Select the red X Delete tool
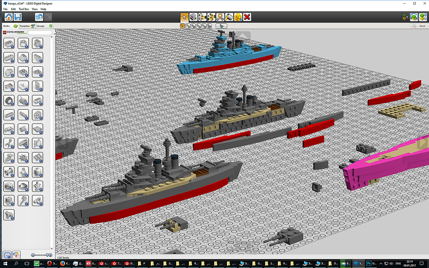Image resolution: width=429 pixels, height=268 pixels. tap(247, 17)
